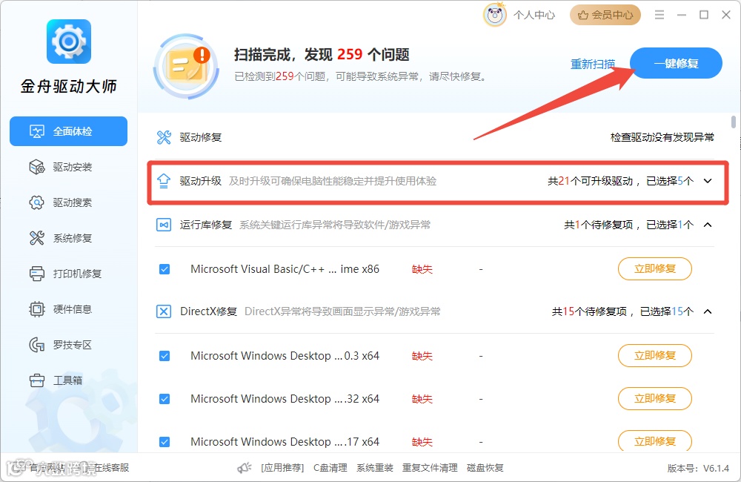Click the 驱动搜索 gear icon
Image resolution: width=741 pixels, height=482 pixels.
[x=37, y=202]
